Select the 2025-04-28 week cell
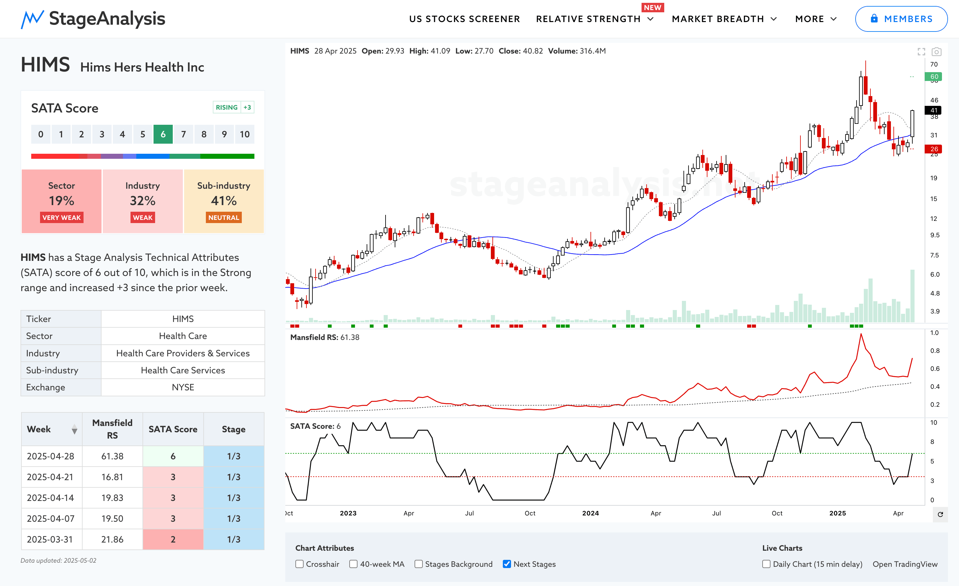 pos(52,456)
